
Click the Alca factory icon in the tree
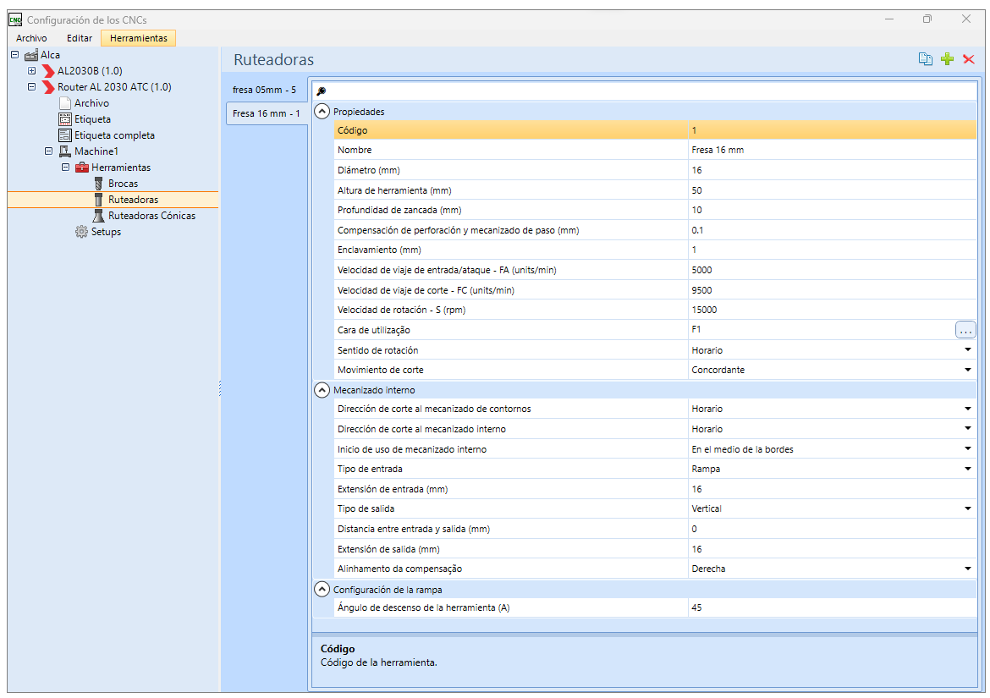click(31, 55)
